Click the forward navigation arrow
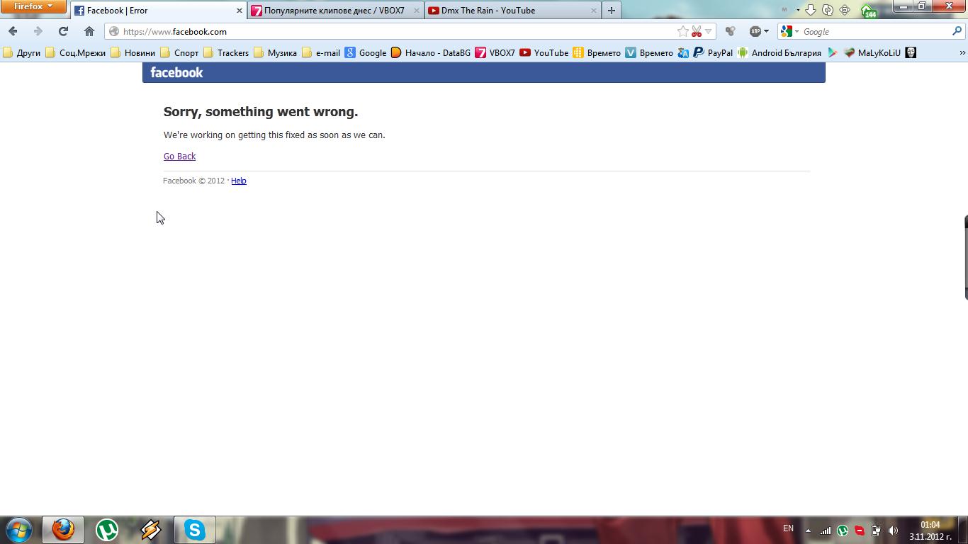Screen dimensions: 968x544 pyautogui.click(x=38, y=31)
